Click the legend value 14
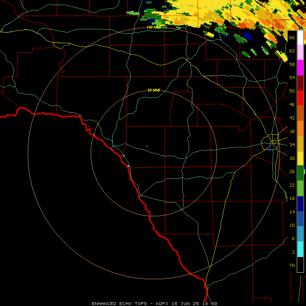The width and height of the screenshot is (306, 306). pyautogui.click(x=292, y=212)
